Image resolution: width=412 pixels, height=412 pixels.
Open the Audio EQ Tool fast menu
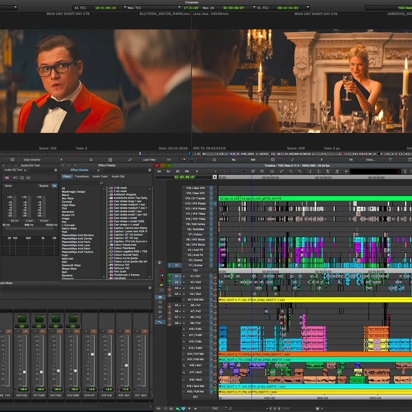(x=56, y=170)
